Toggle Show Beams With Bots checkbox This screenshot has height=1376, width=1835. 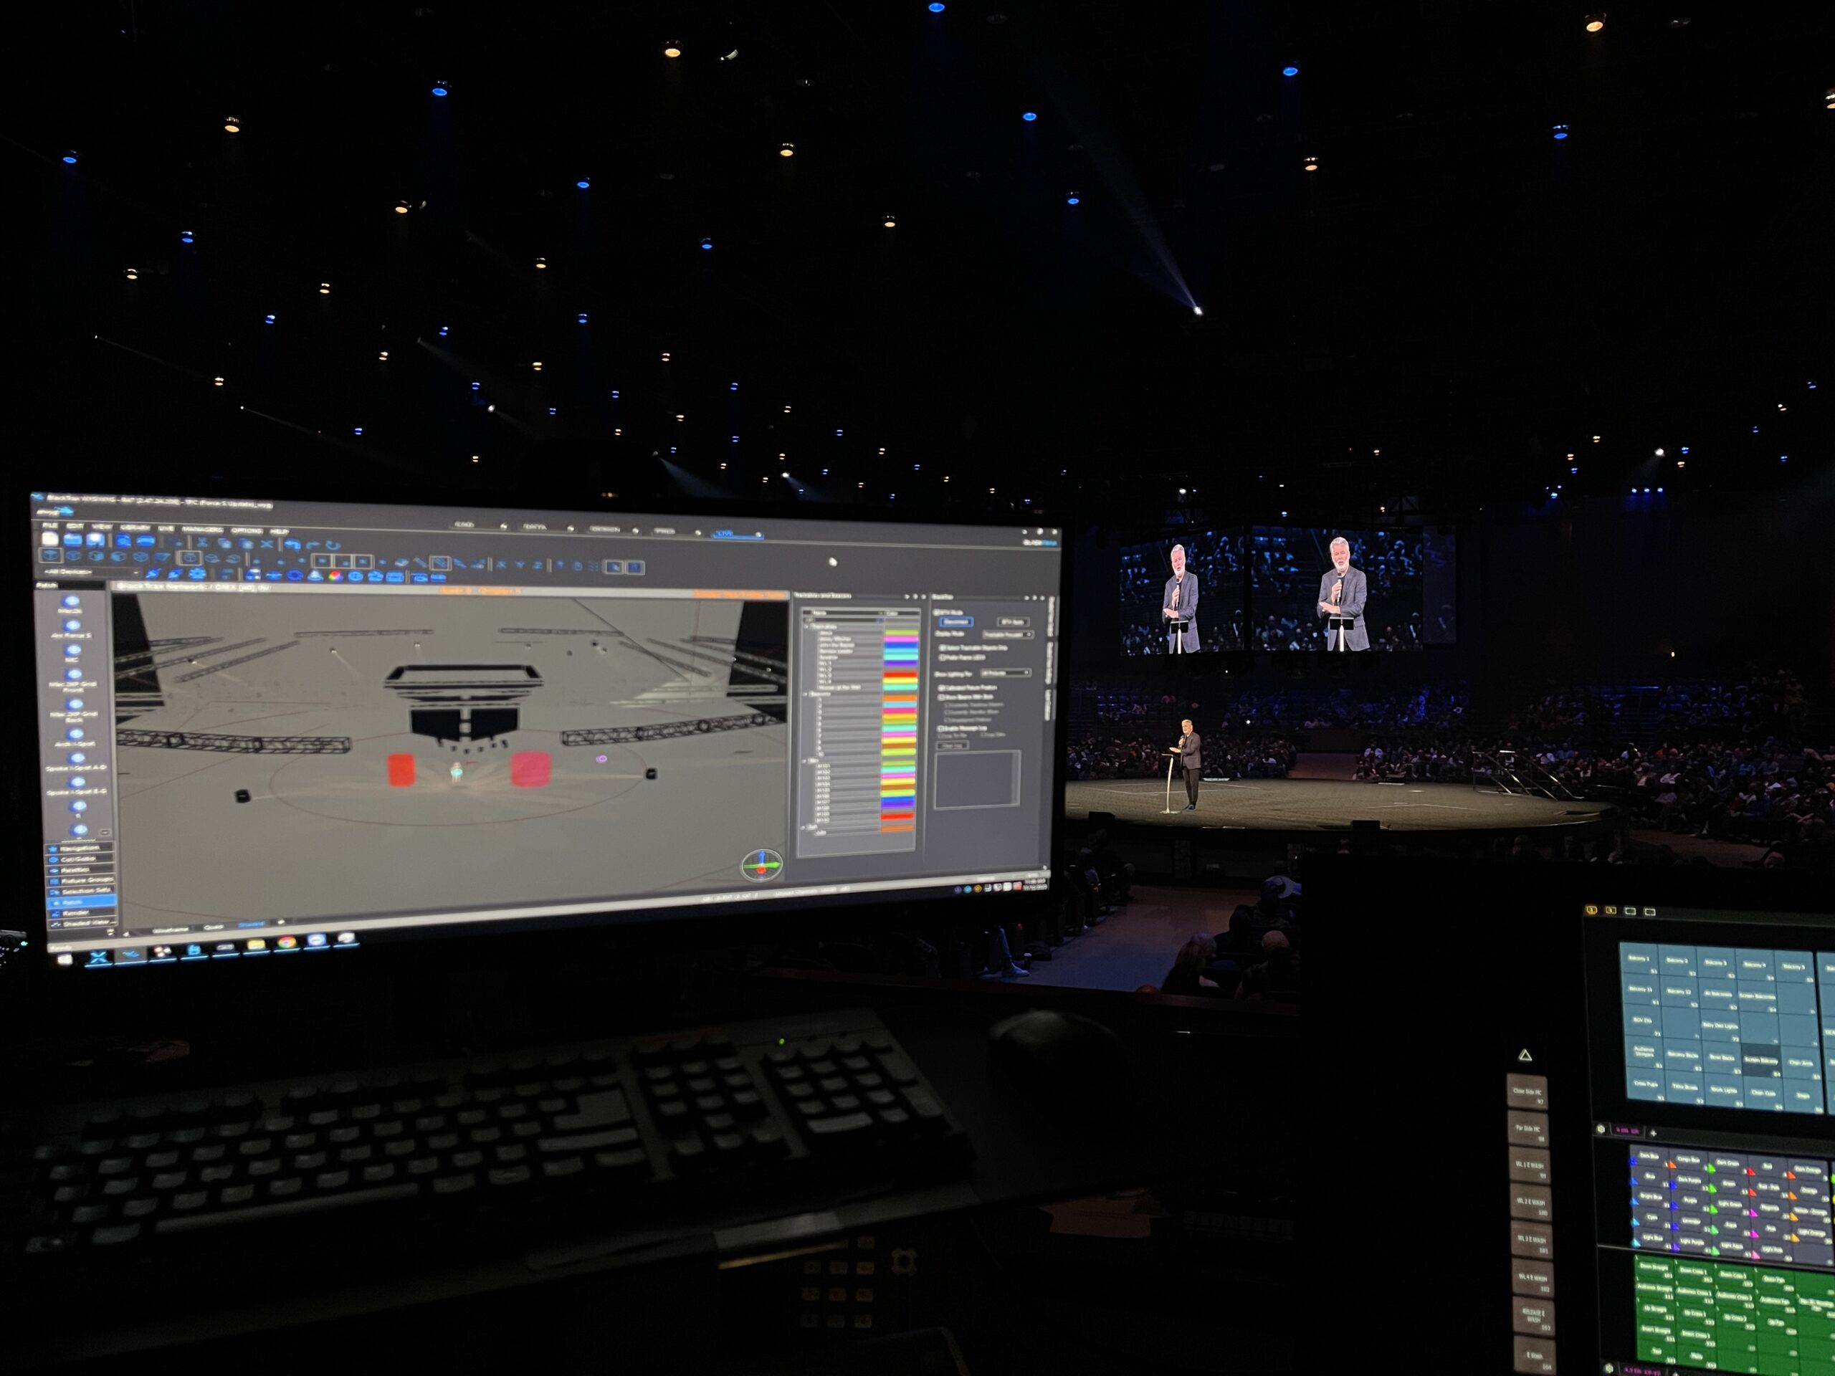(943, 697)
